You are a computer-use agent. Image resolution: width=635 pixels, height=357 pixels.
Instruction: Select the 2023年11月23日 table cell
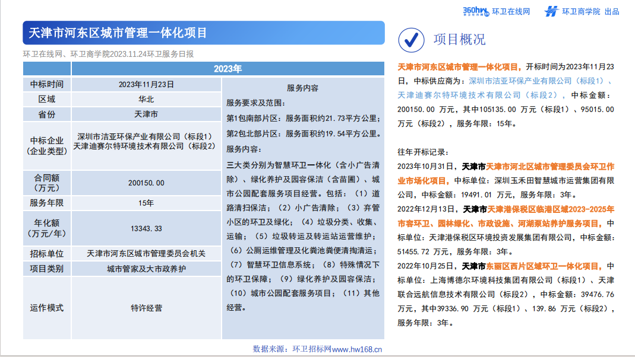point(146,84)
